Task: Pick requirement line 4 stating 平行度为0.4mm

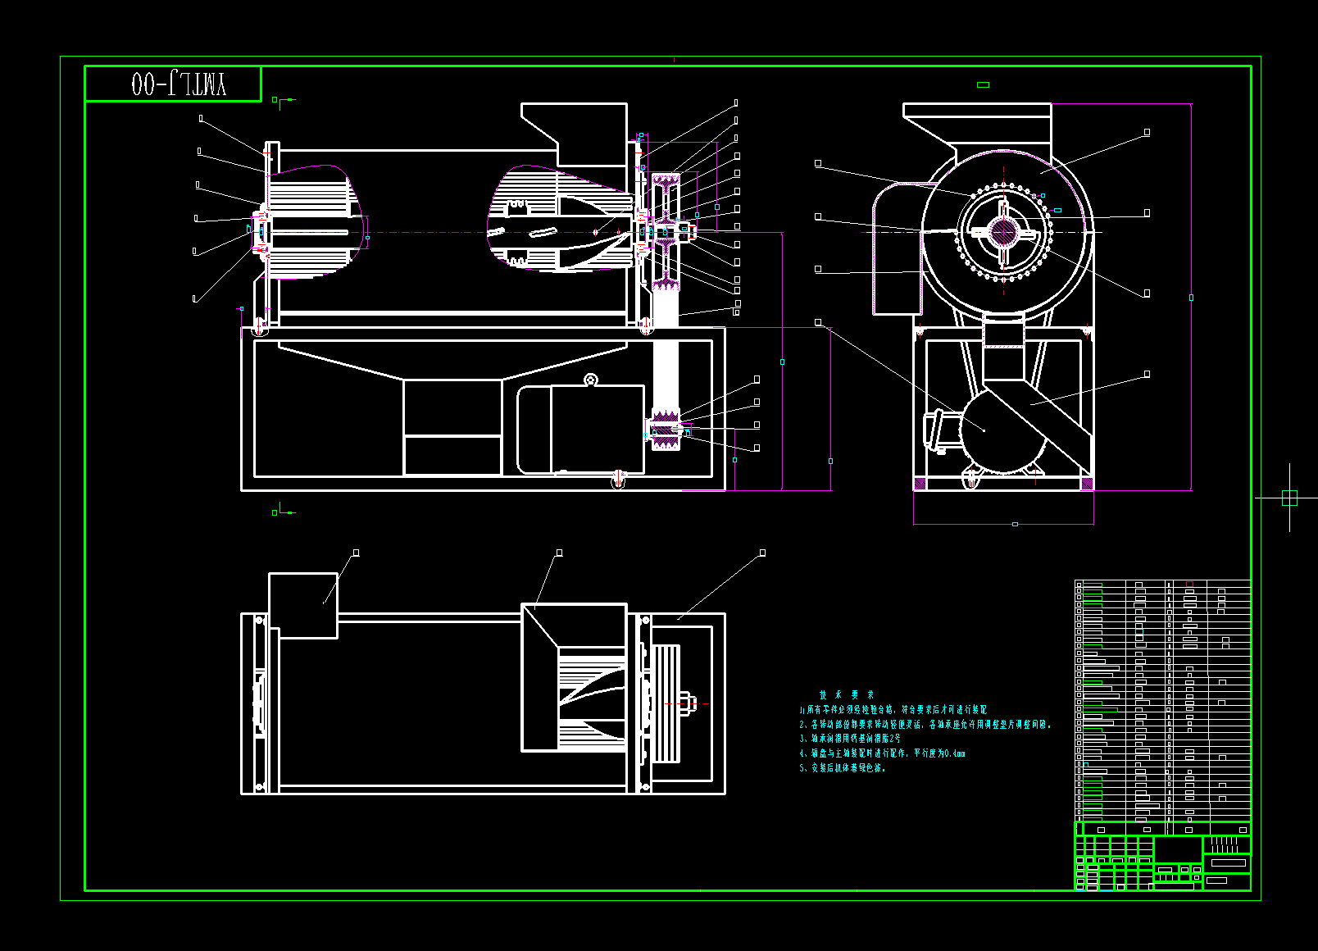Action: click(x=882, y=753)
